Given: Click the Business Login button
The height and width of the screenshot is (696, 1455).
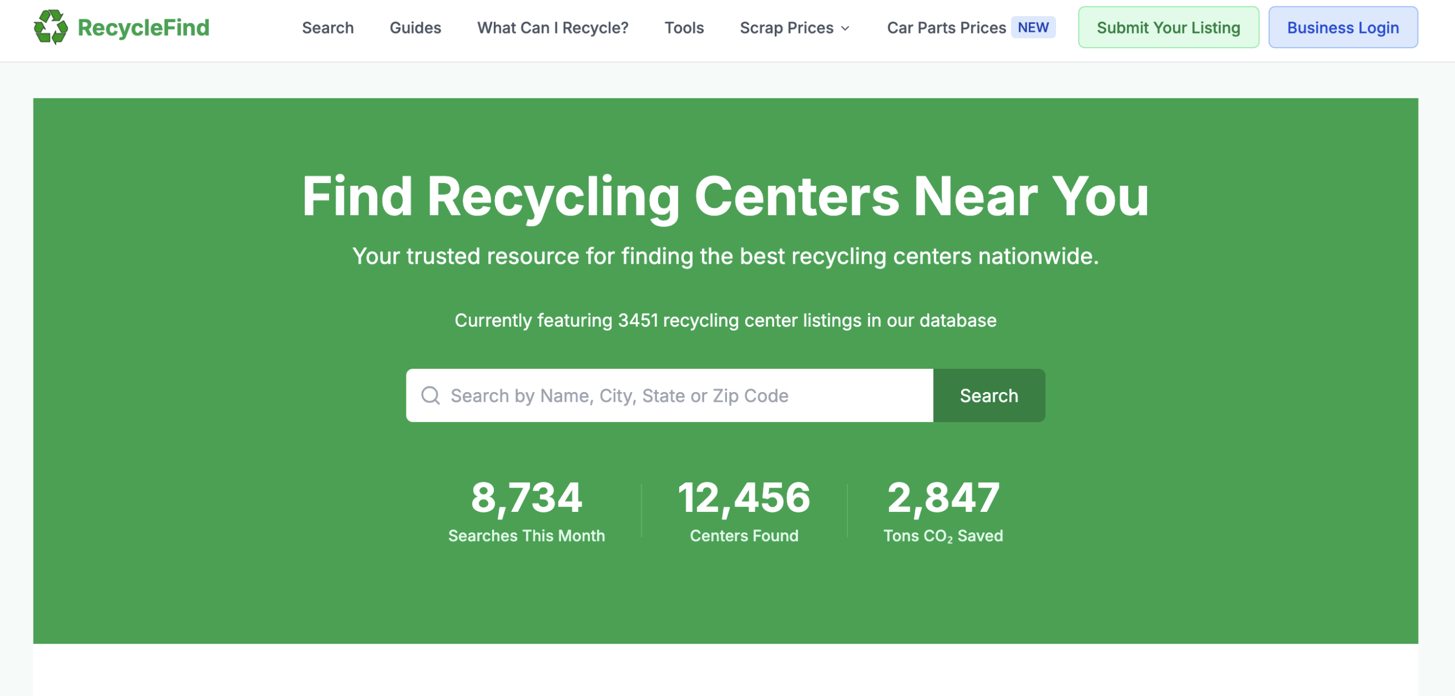Looking at the screenshot, I should coord(1342,27).
